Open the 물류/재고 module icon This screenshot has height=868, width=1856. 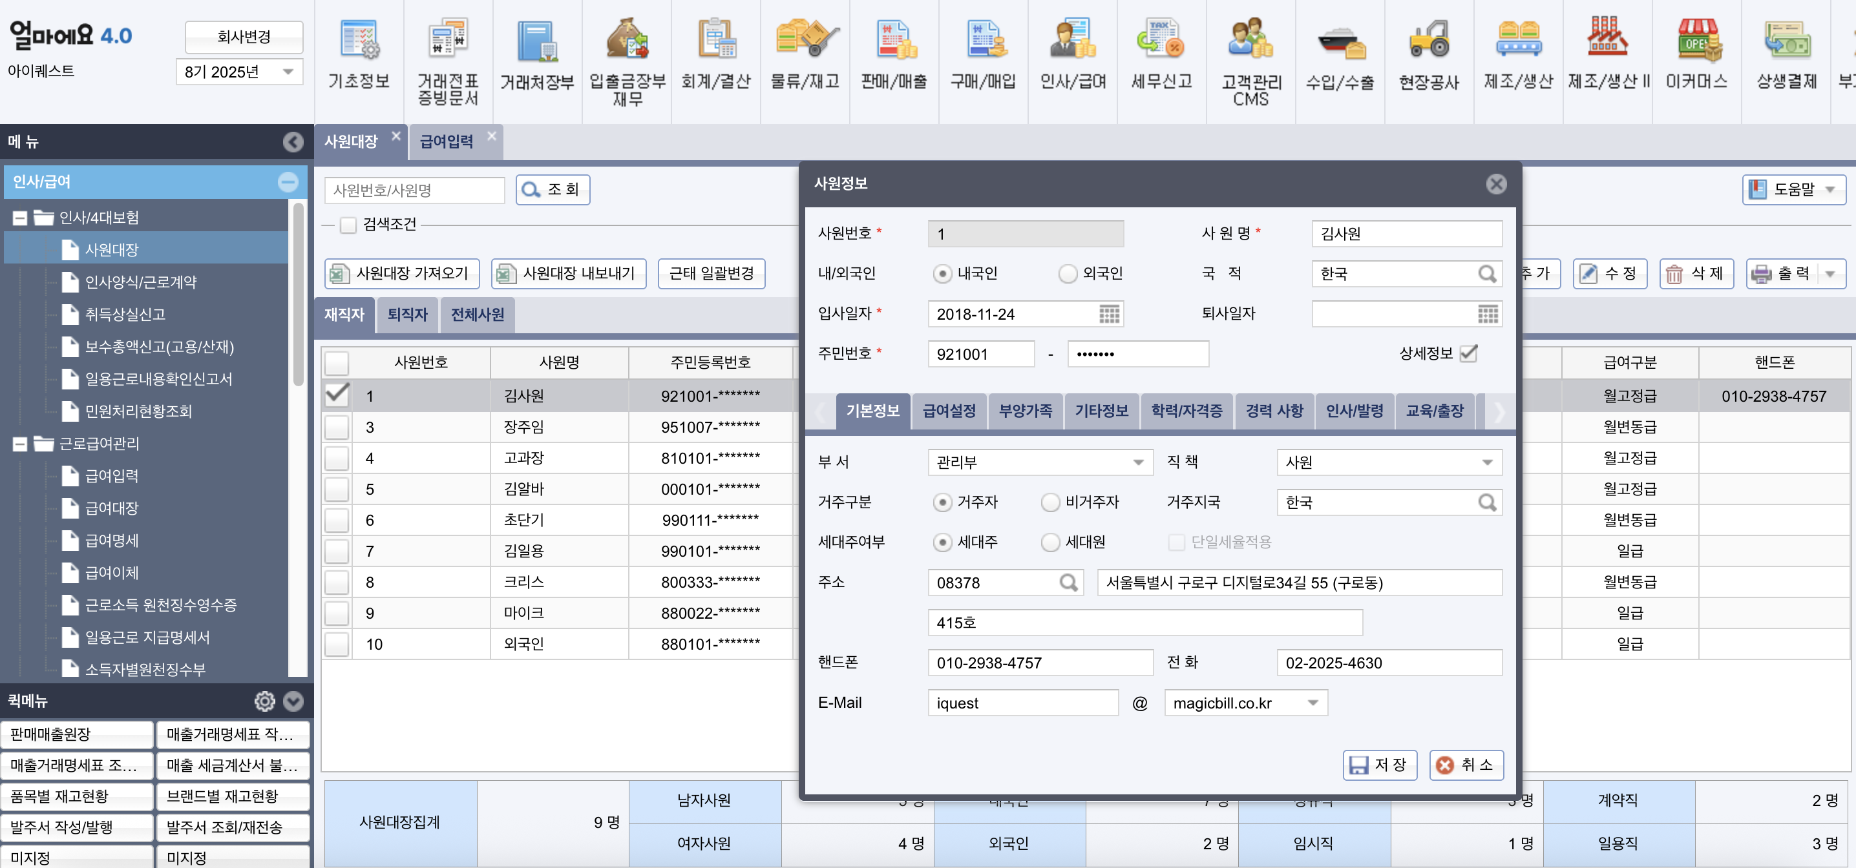tap(805, 54)
